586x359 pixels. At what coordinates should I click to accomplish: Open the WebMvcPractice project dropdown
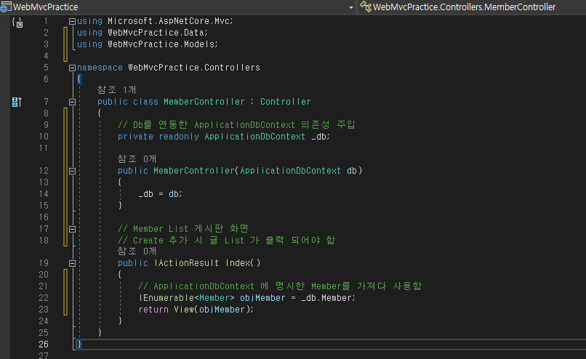[x=350, y=7]
